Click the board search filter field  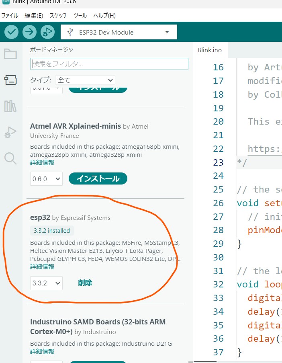click(x=109, y=64)
